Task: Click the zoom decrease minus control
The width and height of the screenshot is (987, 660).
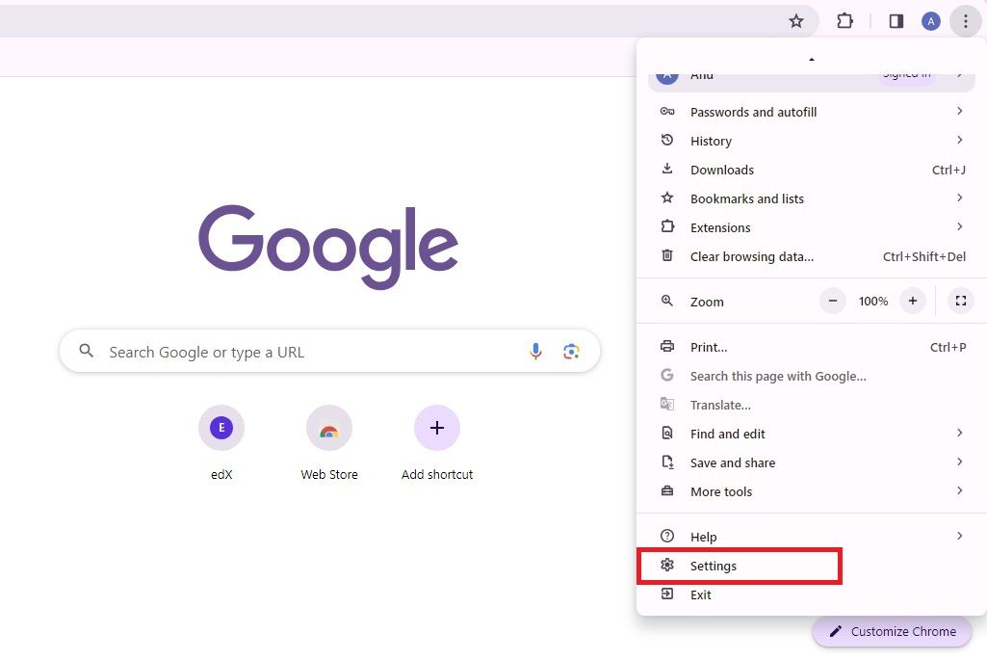Action: tap(832, 301)
